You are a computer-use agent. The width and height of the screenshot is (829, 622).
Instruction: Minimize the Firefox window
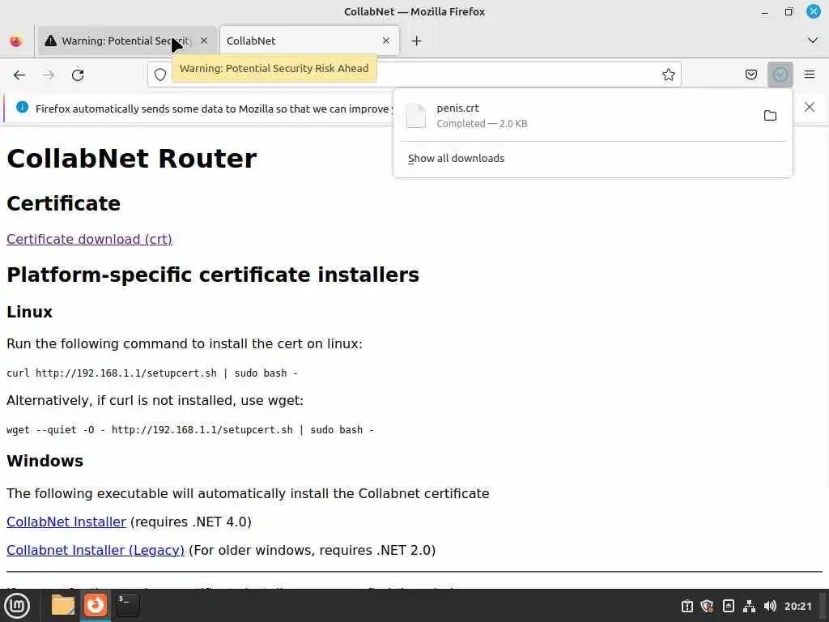coord(765,12)
